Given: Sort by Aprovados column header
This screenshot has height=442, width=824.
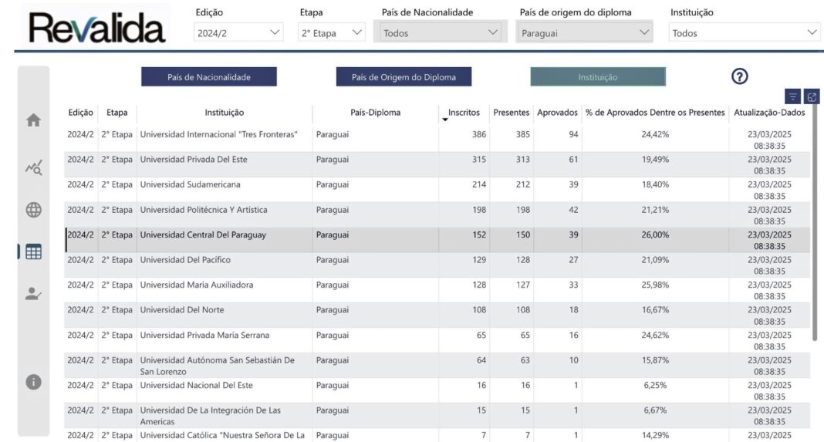Looking at the screenshot, I should pos(557,113).
